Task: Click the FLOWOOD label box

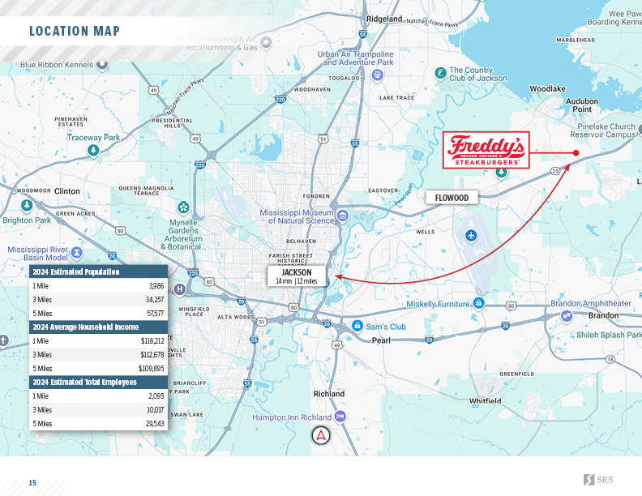Action: pyautogui.click(x=452, y=198)
